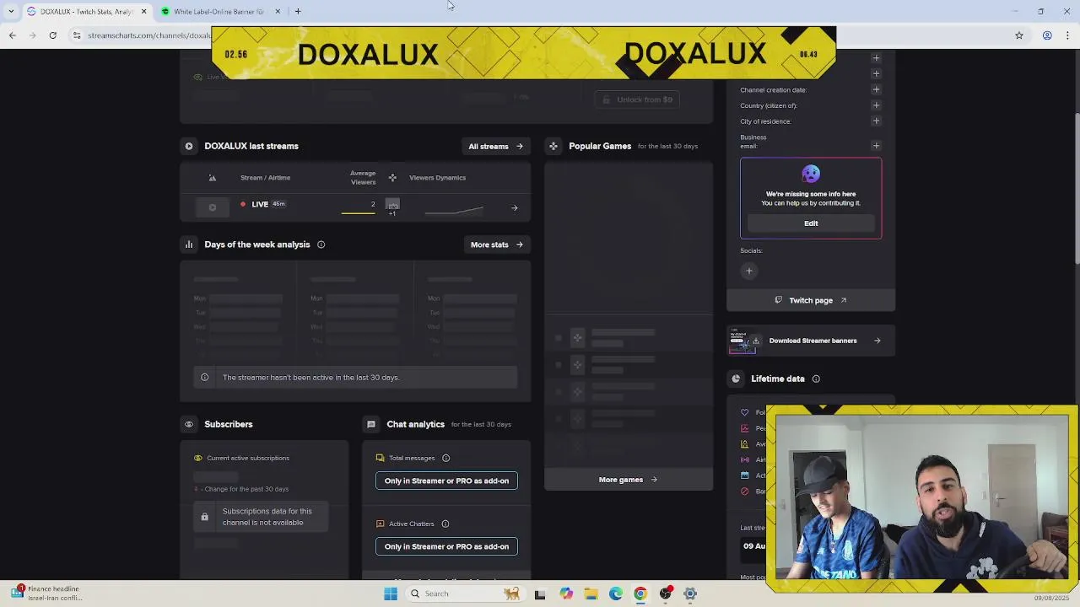The width and height of the screenshot is (1080, 607).
Task: Click the Stream / Airtime column header
Action: [265, 178]
